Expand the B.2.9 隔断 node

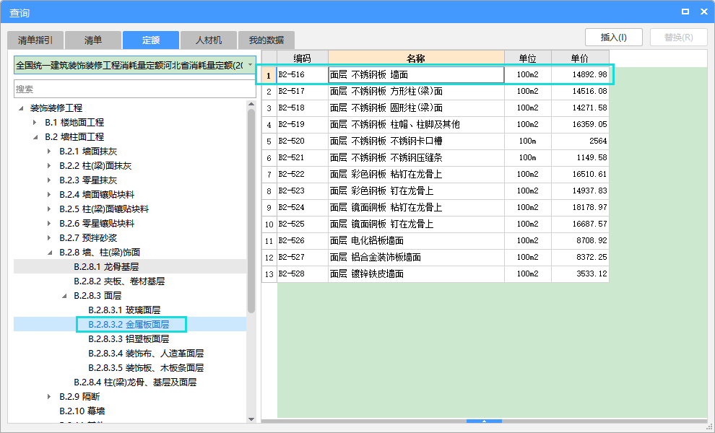click(x=50, y=397)
